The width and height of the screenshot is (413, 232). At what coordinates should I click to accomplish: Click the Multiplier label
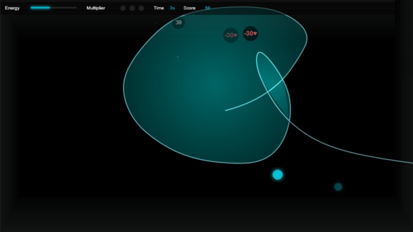(96, 8)
